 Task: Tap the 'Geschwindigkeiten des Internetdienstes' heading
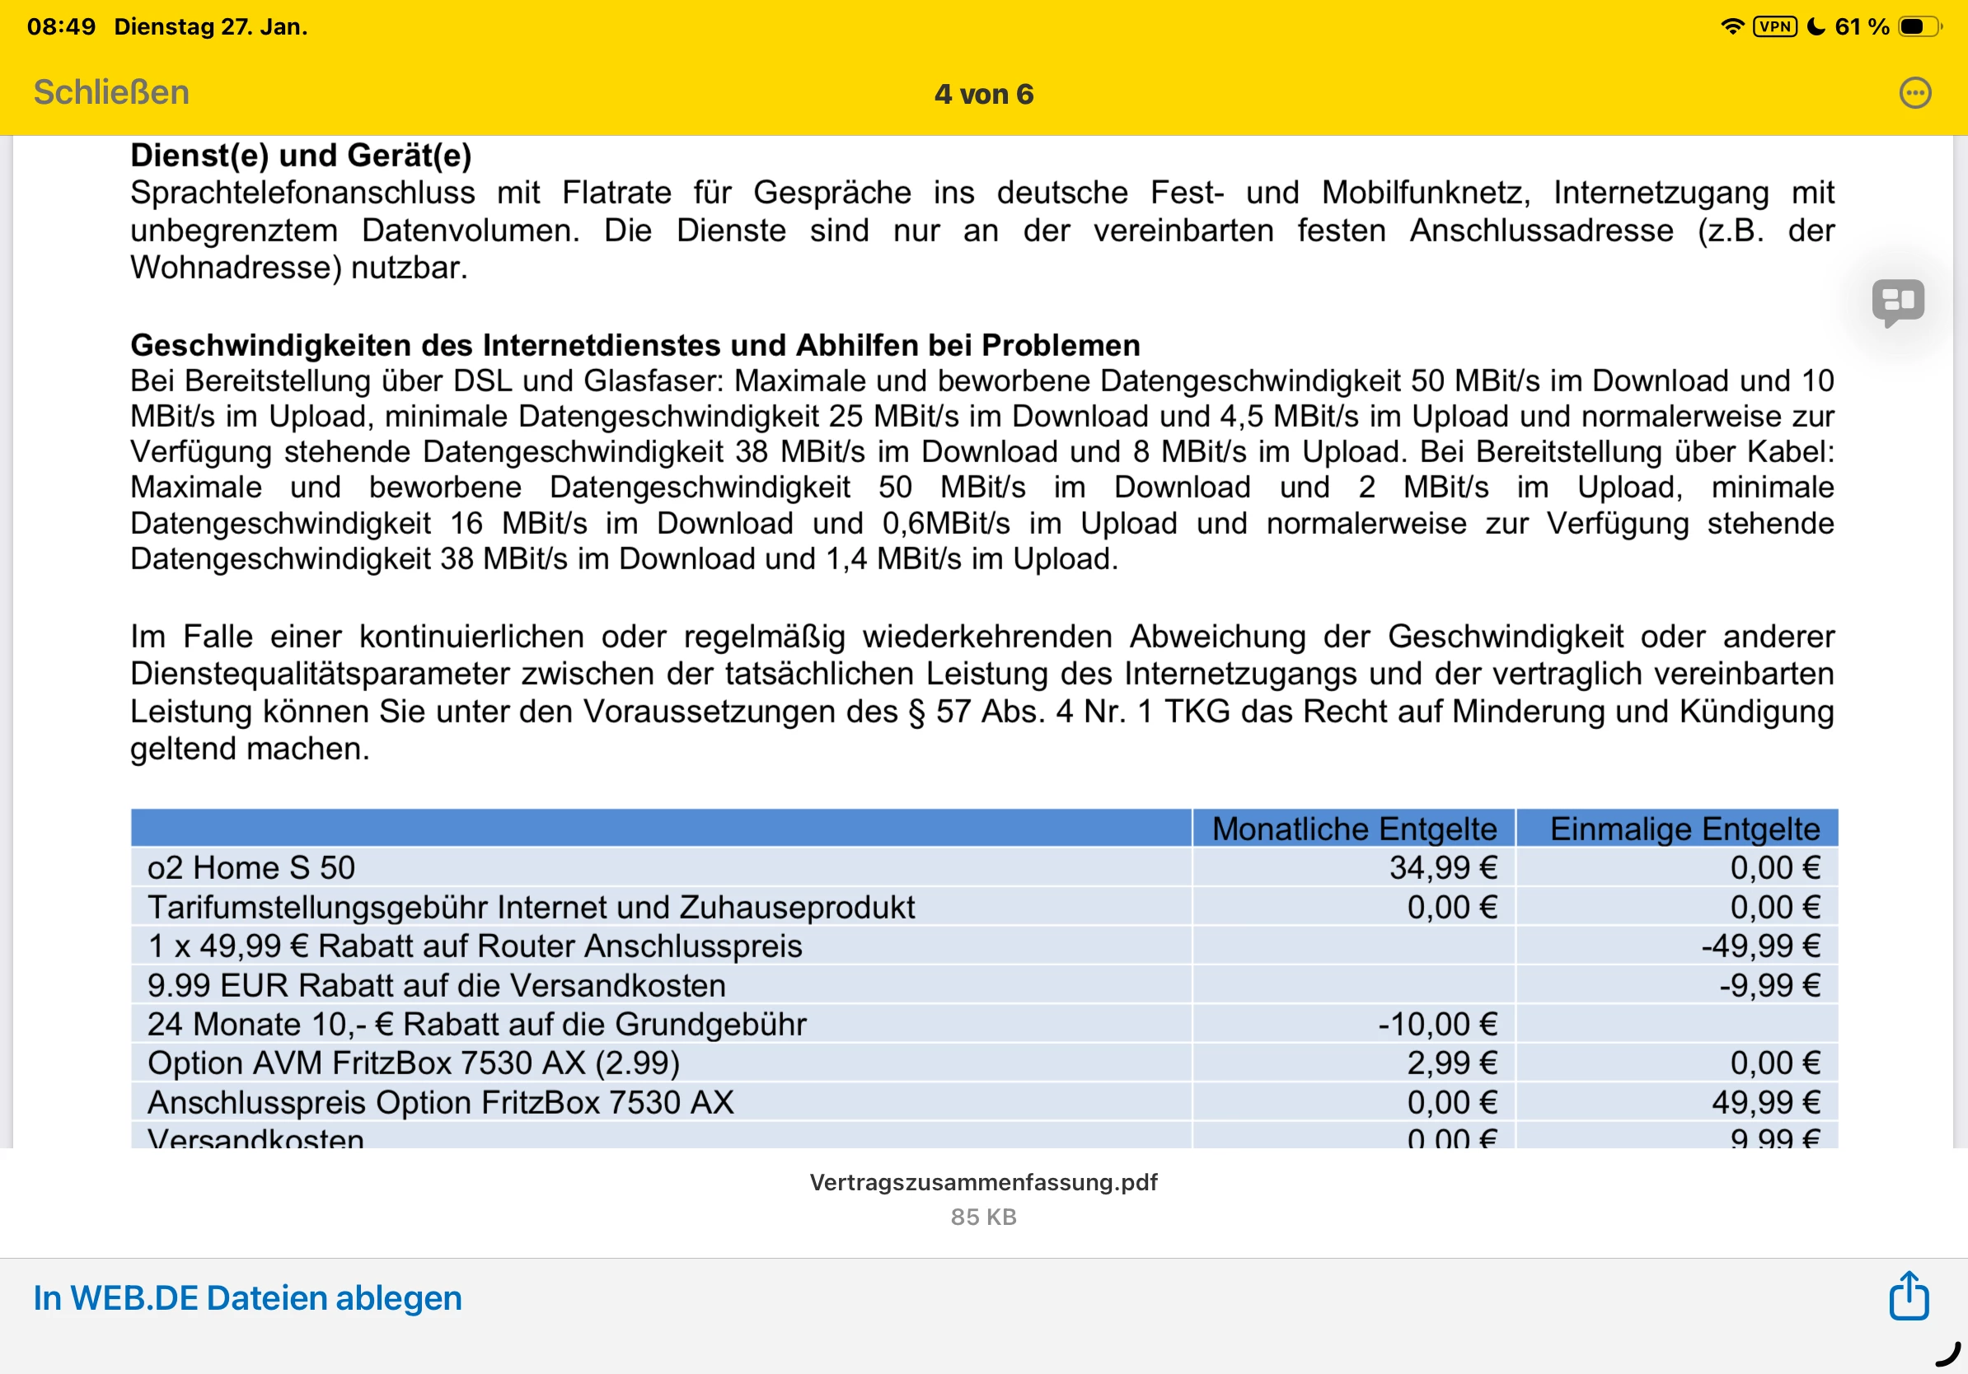[x=635, y=345]
